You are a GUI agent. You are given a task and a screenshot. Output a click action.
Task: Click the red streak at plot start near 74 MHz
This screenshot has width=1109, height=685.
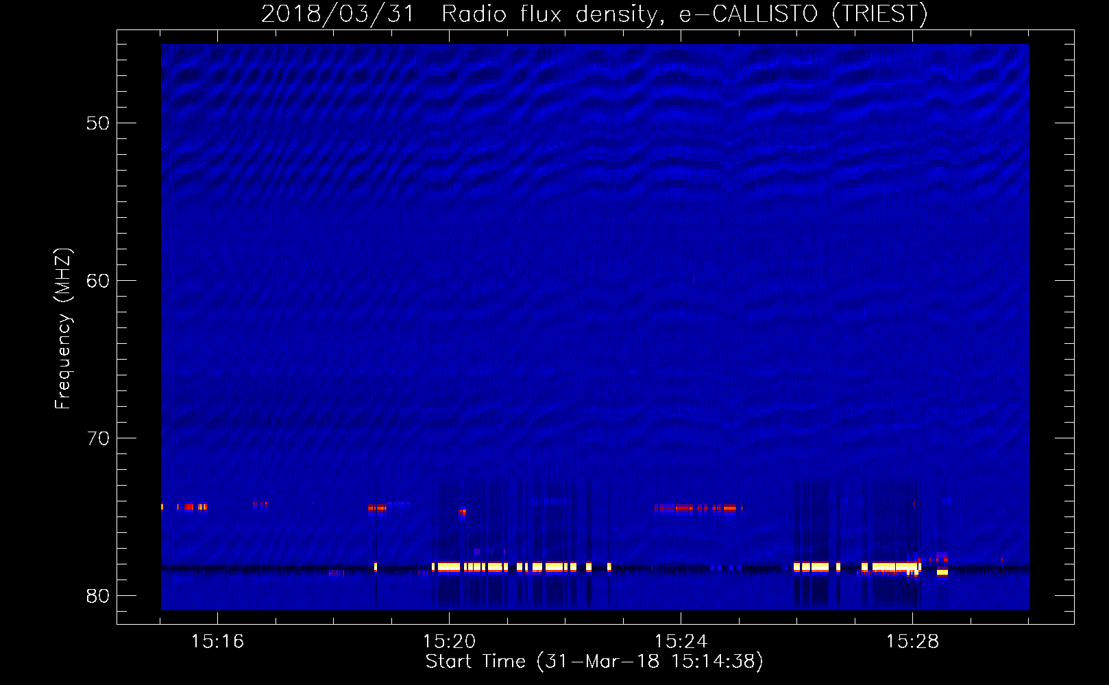(x=184, y=507)
